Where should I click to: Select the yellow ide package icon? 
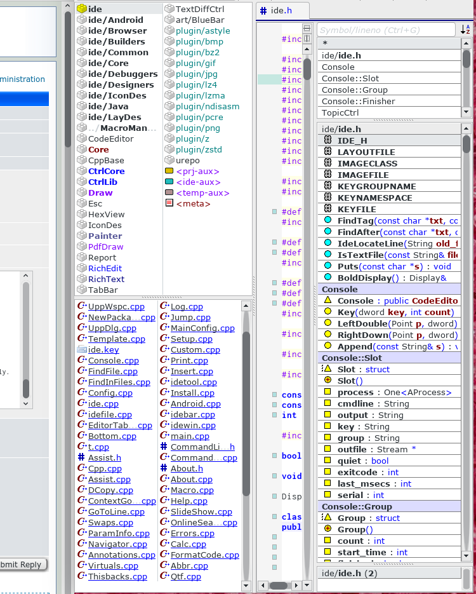pos(82,9)
